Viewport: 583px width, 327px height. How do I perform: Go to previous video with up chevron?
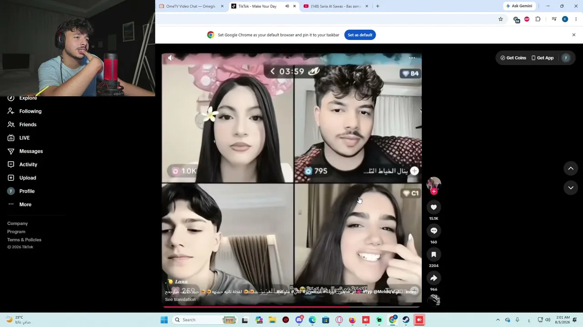[571, 168]
